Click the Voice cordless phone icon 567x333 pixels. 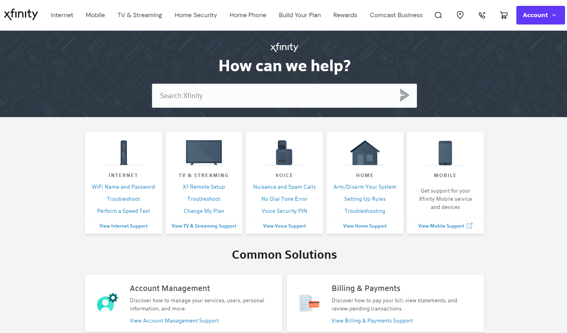[x=284, y=152]
